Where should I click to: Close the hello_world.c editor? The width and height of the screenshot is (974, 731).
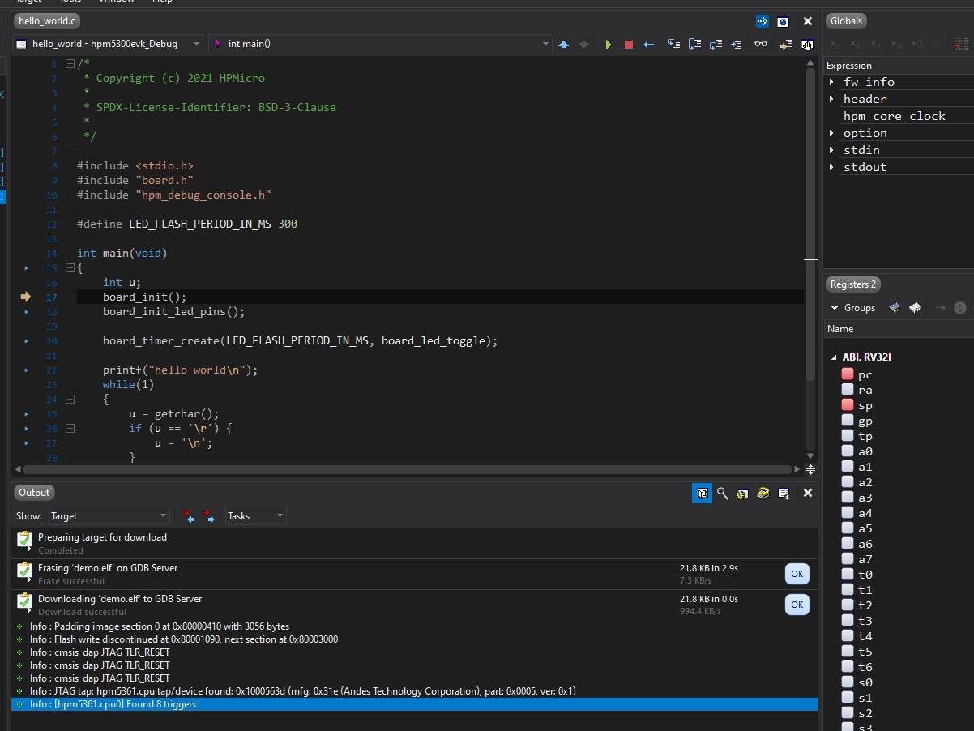pos(807,21)
